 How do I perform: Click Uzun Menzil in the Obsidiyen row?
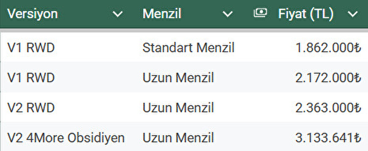[x=178, y=138]
